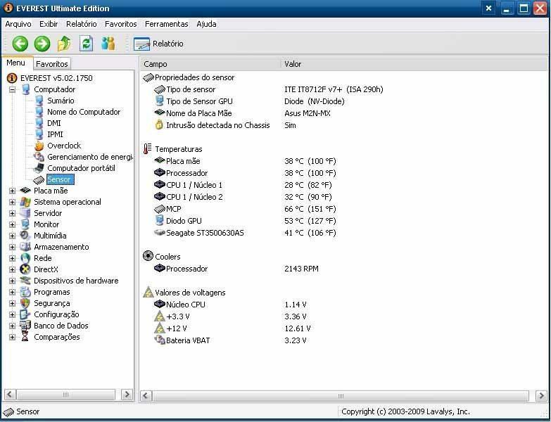Select the DirectX icon in tree

coord(25,269)
